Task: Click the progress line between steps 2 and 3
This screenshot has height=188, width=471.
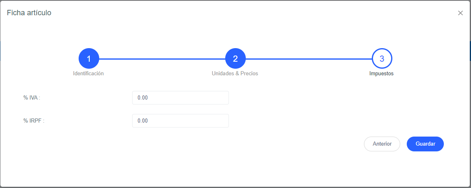Action: click(x=308, y=59)
